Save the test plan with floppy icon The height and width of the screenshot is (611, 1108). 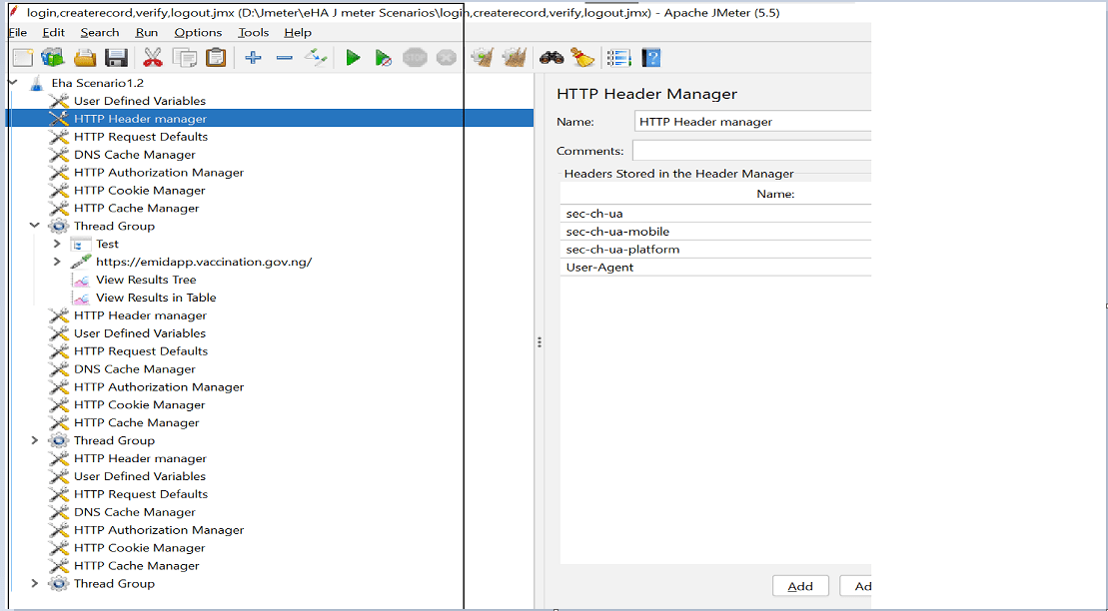click(x=116, y=58)
